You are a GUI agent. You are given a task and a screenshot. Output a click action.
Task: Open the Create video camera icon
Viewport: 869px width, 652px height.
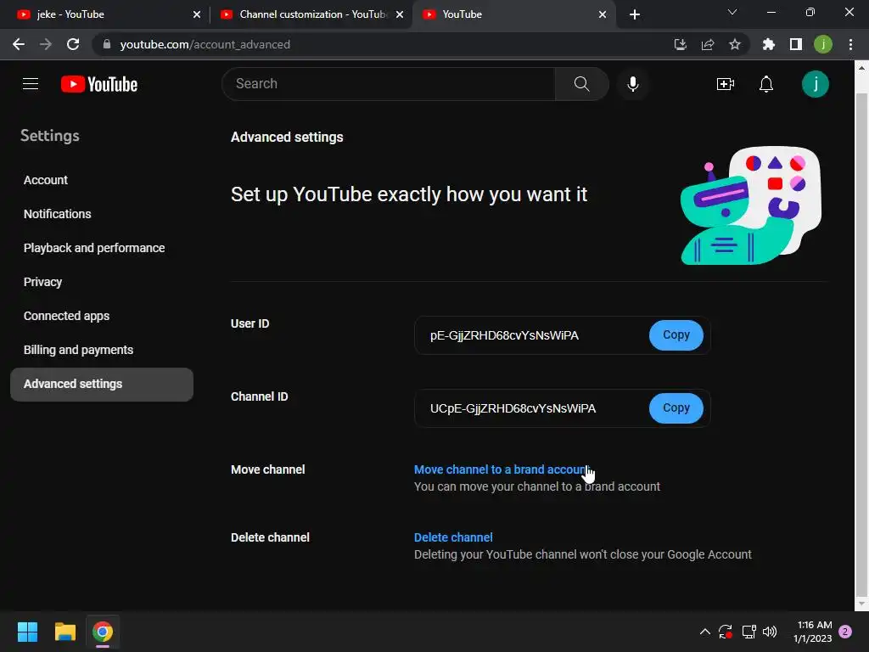pos(725,84)
